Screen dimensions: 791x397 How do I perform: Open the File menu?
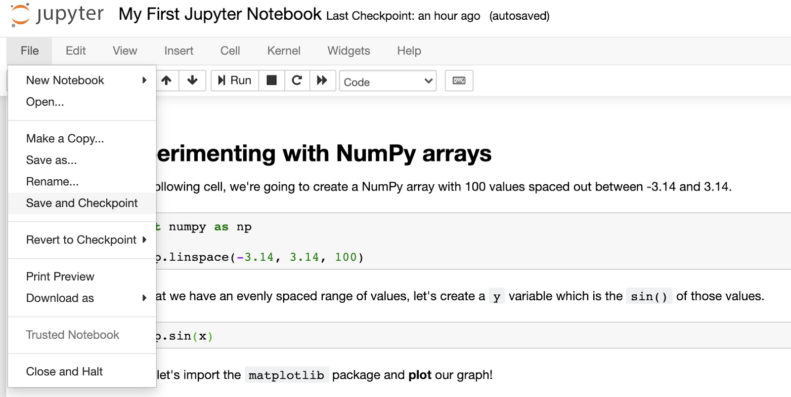point(30,51)
